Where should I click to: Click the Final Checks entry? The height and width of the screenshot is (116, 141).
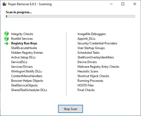(x=86, y=90)
